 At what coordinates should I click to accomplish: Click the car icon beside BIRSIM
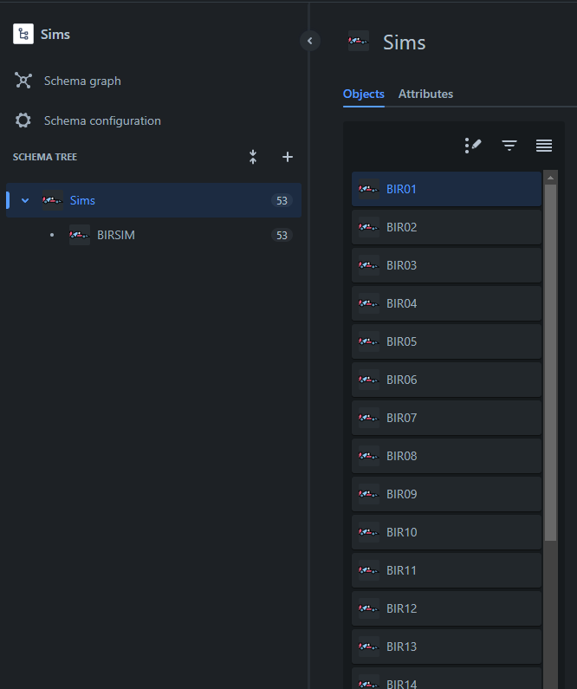click(x=80, y=235)
